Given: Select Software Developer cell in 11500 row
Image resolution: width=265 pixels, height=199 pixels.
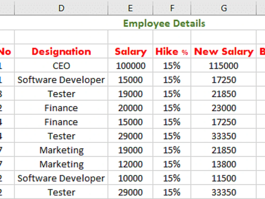Looking at the screenshot, I should 61,178.
